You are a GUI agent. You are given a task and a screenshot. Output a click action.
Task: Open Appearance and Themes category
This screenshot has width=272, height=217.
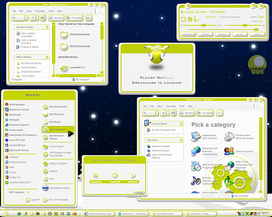click(204, 137)
